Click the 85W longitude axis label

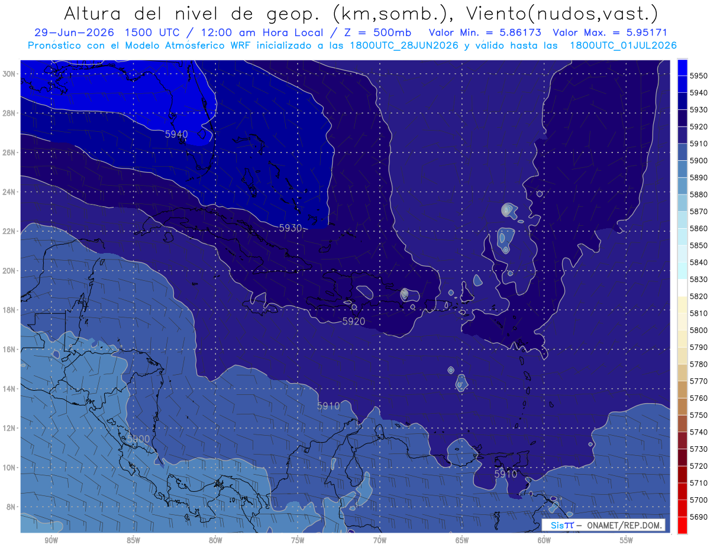click(x=133, y=540)
